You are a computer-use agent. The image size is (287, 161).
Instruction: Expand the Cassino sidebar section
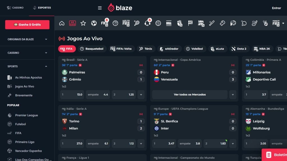[27, 53]
